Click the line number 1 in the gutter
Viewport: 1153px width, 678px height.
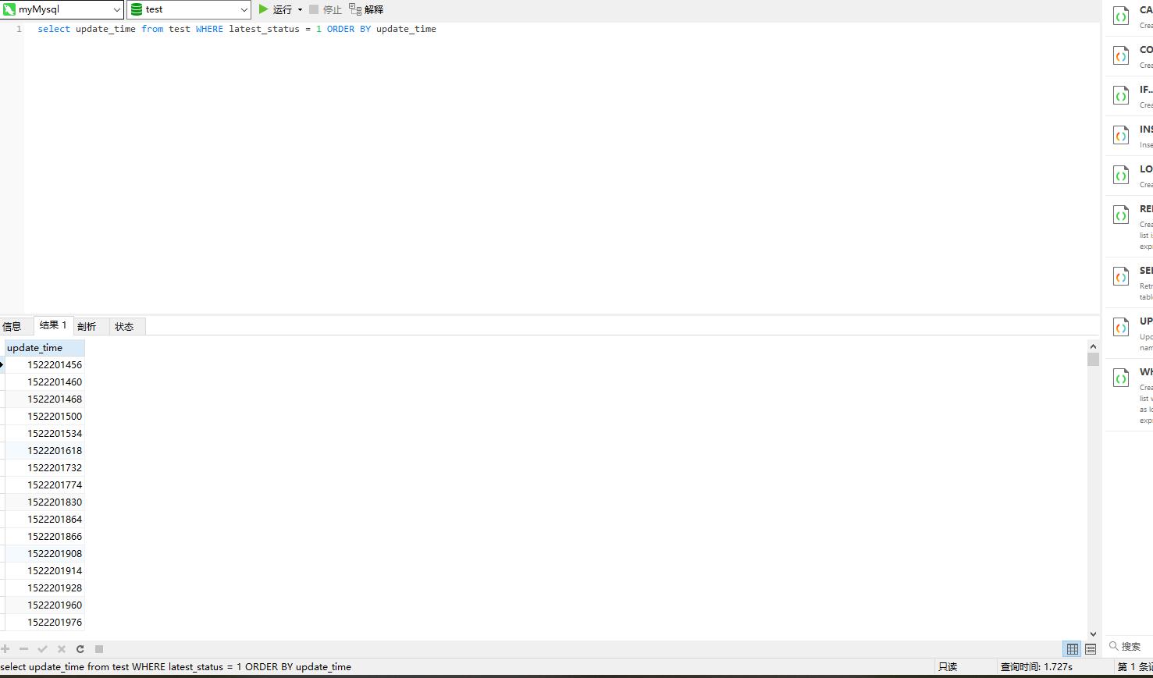point(19,29)
